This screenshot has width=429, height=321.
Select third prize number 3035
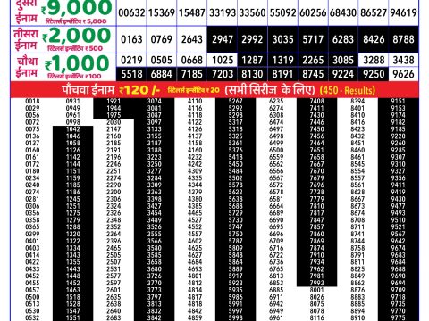click(x=282, y=39)
